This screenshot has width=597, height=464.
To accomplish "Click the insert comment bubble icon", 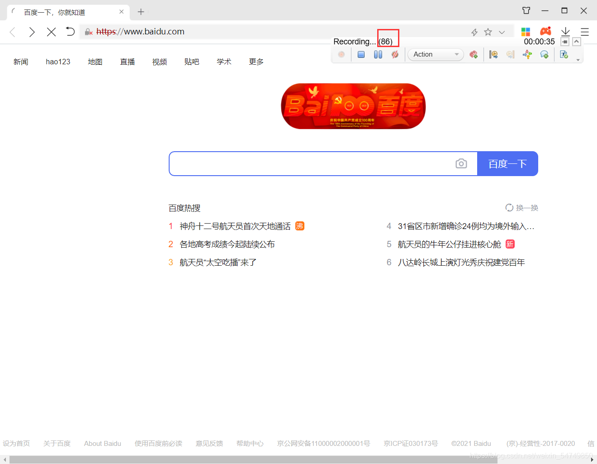I will click(x=544, y=54).
